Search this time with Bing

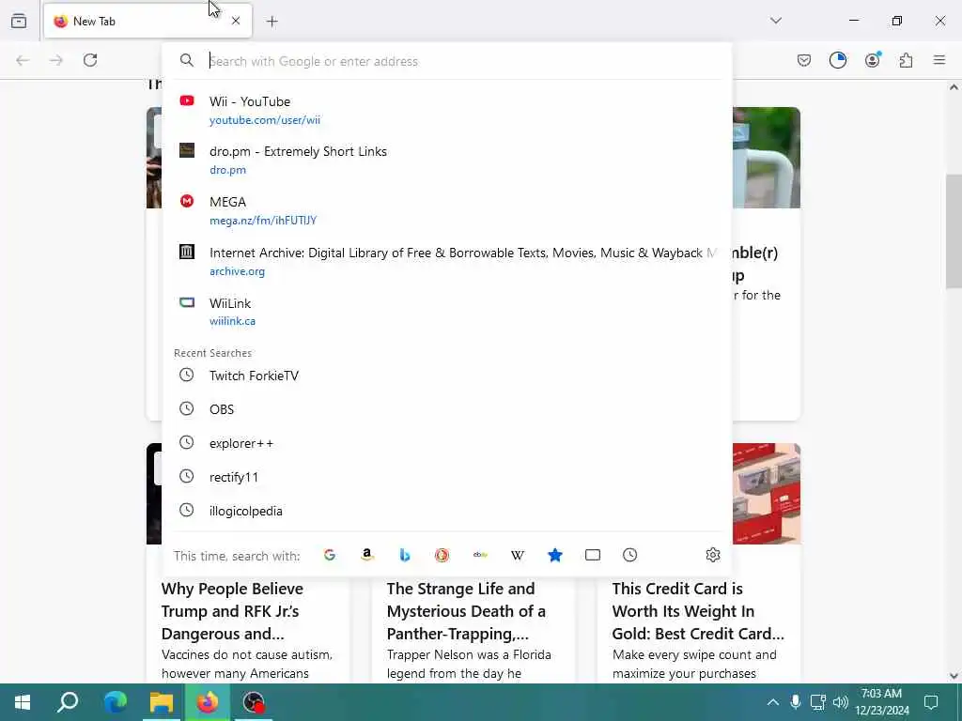click(404, 556)
